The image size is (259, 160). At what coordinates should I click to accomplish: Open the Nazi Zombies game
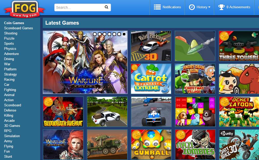point(195,145)
